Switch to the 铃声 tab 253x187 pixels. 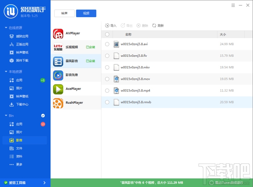[x=64, y=13]
